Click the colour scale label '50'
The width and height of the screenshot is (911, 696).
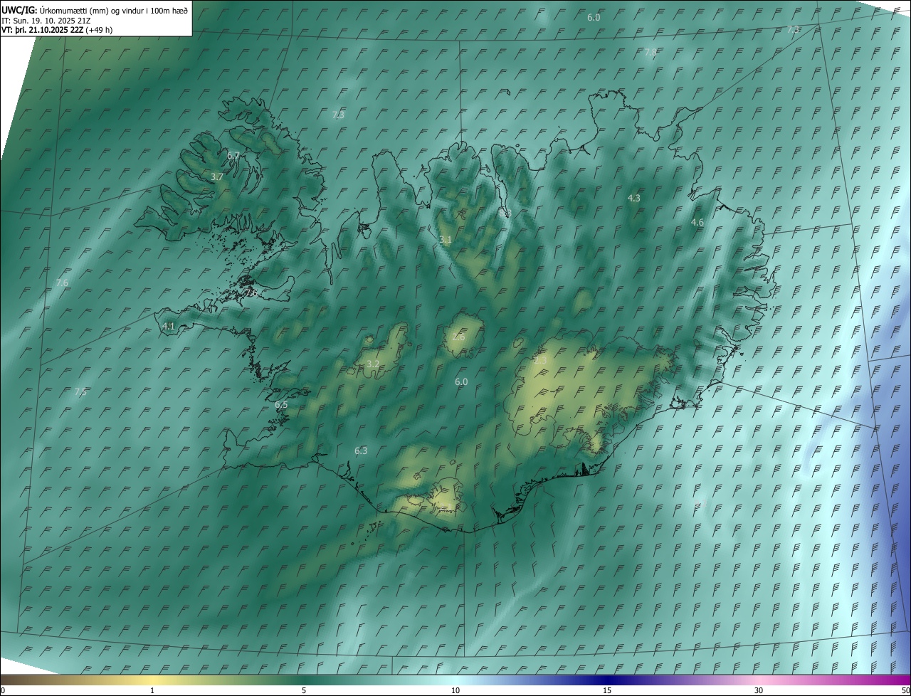pos(905,690)
